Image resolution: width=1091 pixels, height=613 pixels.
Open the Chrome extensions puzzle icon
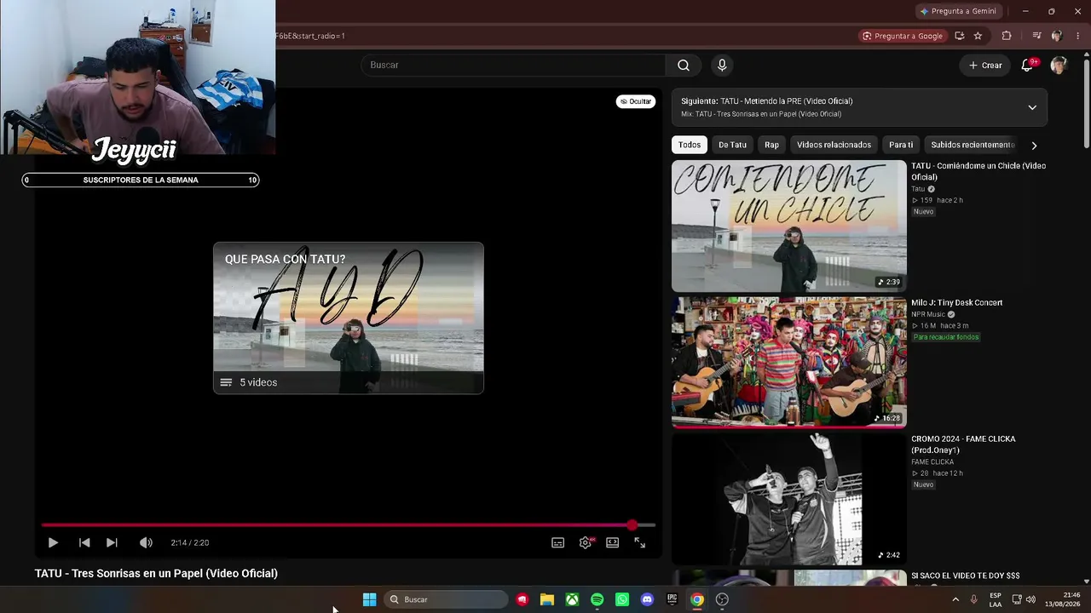(x=1007, y=36)
